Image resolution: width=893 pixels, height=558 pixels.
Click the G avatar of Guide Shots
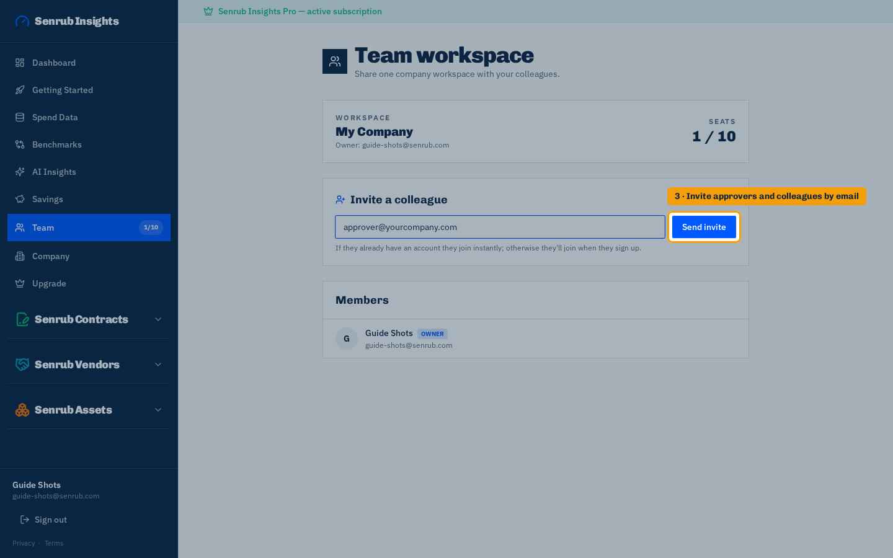pyautogui.click(x=347, y=339)
